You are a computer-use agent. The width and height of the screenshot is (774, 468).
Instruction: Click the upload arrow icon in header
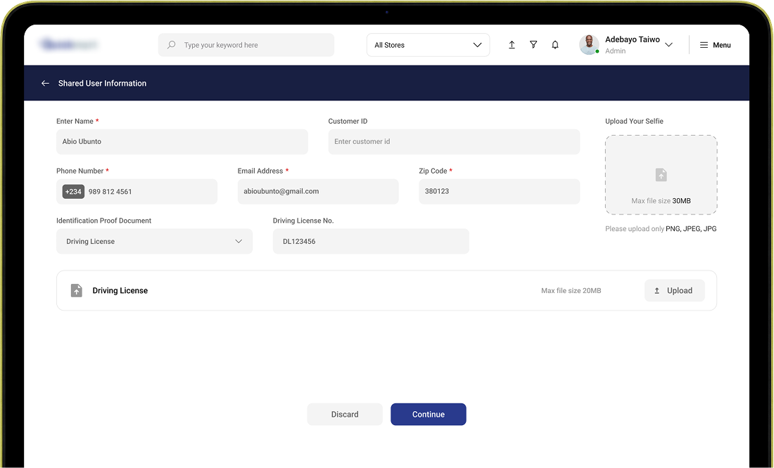pyautogui.click(x=512, y=45)
